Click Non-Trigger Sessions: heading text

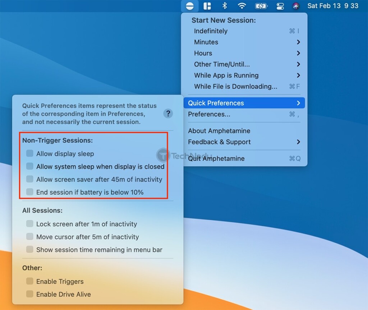coord(57,140)
